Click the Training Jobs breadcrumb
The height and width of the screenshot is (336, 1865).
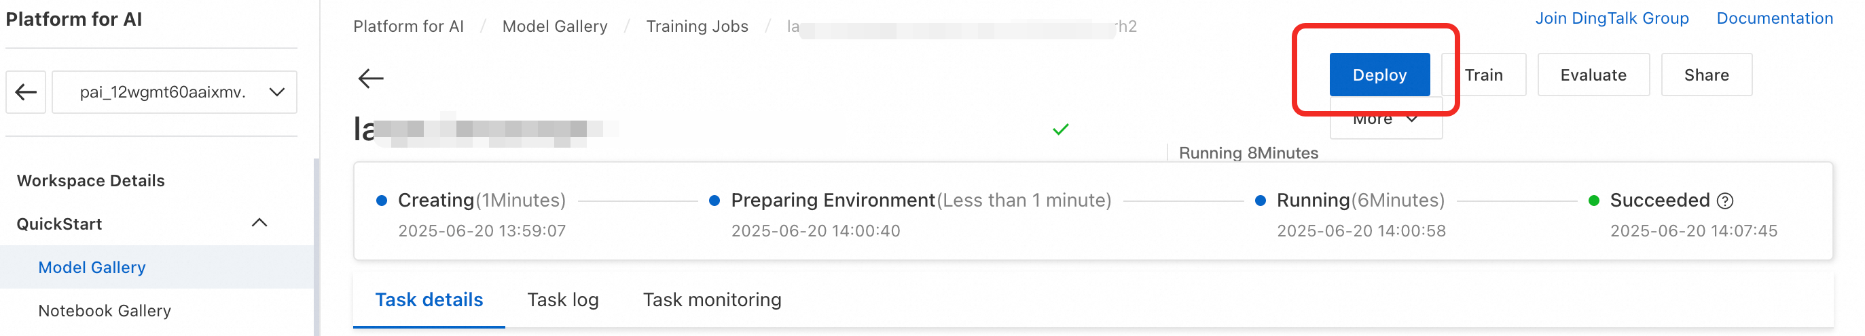pyautogui.click(x=696, y=26)
